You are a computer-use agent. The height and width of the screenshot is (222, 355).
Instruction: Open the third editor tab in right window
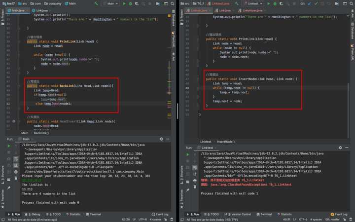tap(251, 10)
